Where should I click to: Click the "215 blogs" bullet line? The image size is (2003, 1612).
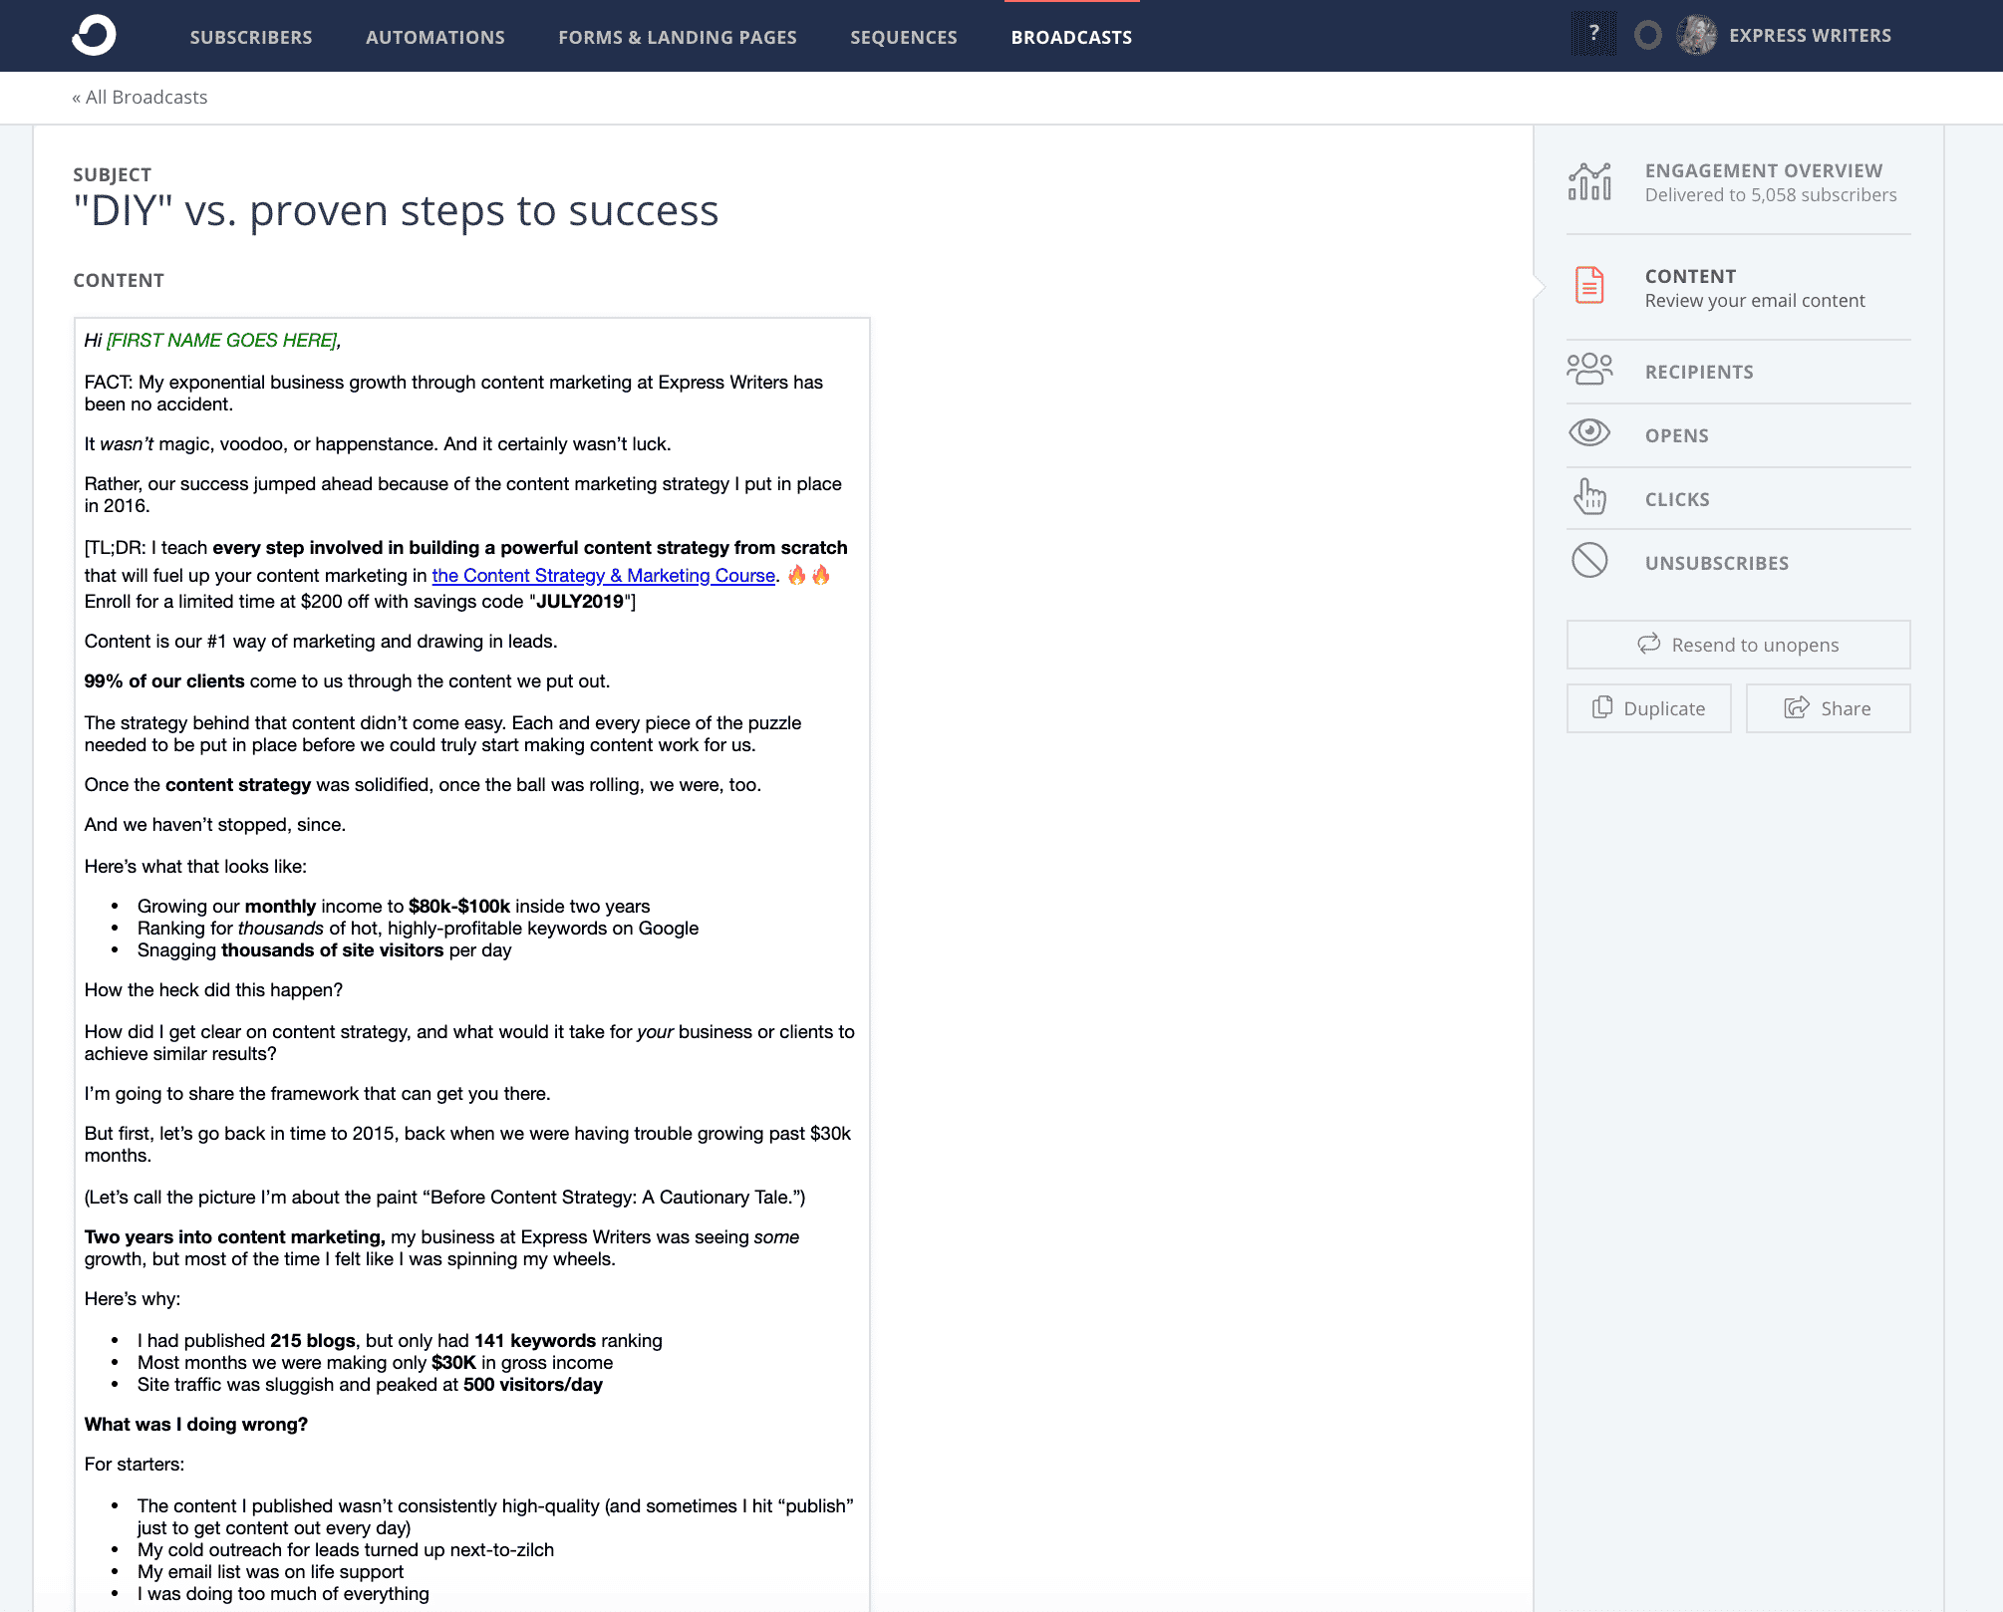[x=400, y=1341]
